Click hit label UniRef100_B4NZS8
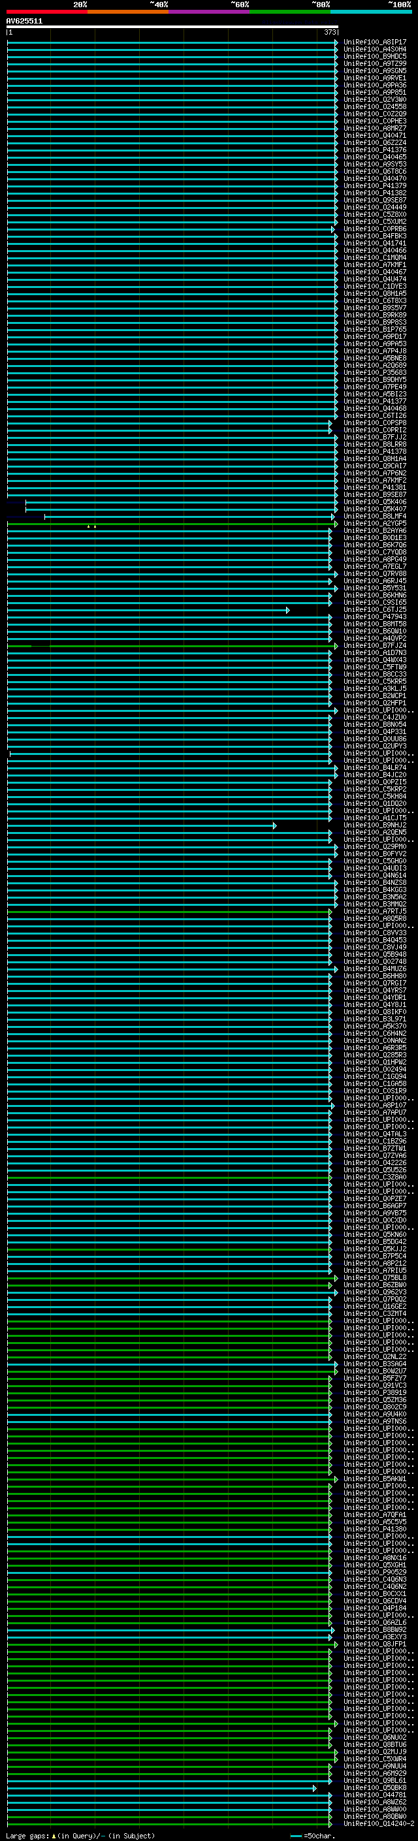The image size is (418, 1841). coord(374,883)
